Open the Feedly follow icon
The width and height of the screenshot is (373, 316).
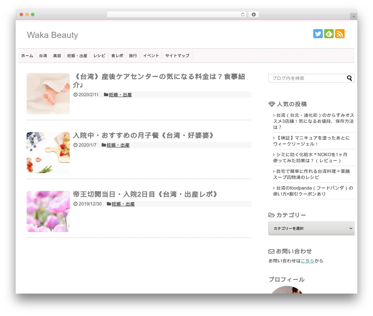[329, 34]
